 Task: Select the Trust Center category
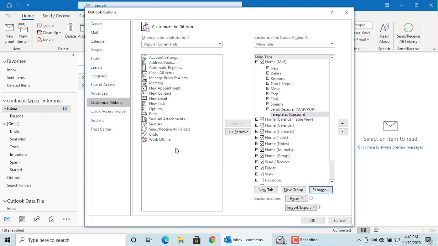click(108, 129)
